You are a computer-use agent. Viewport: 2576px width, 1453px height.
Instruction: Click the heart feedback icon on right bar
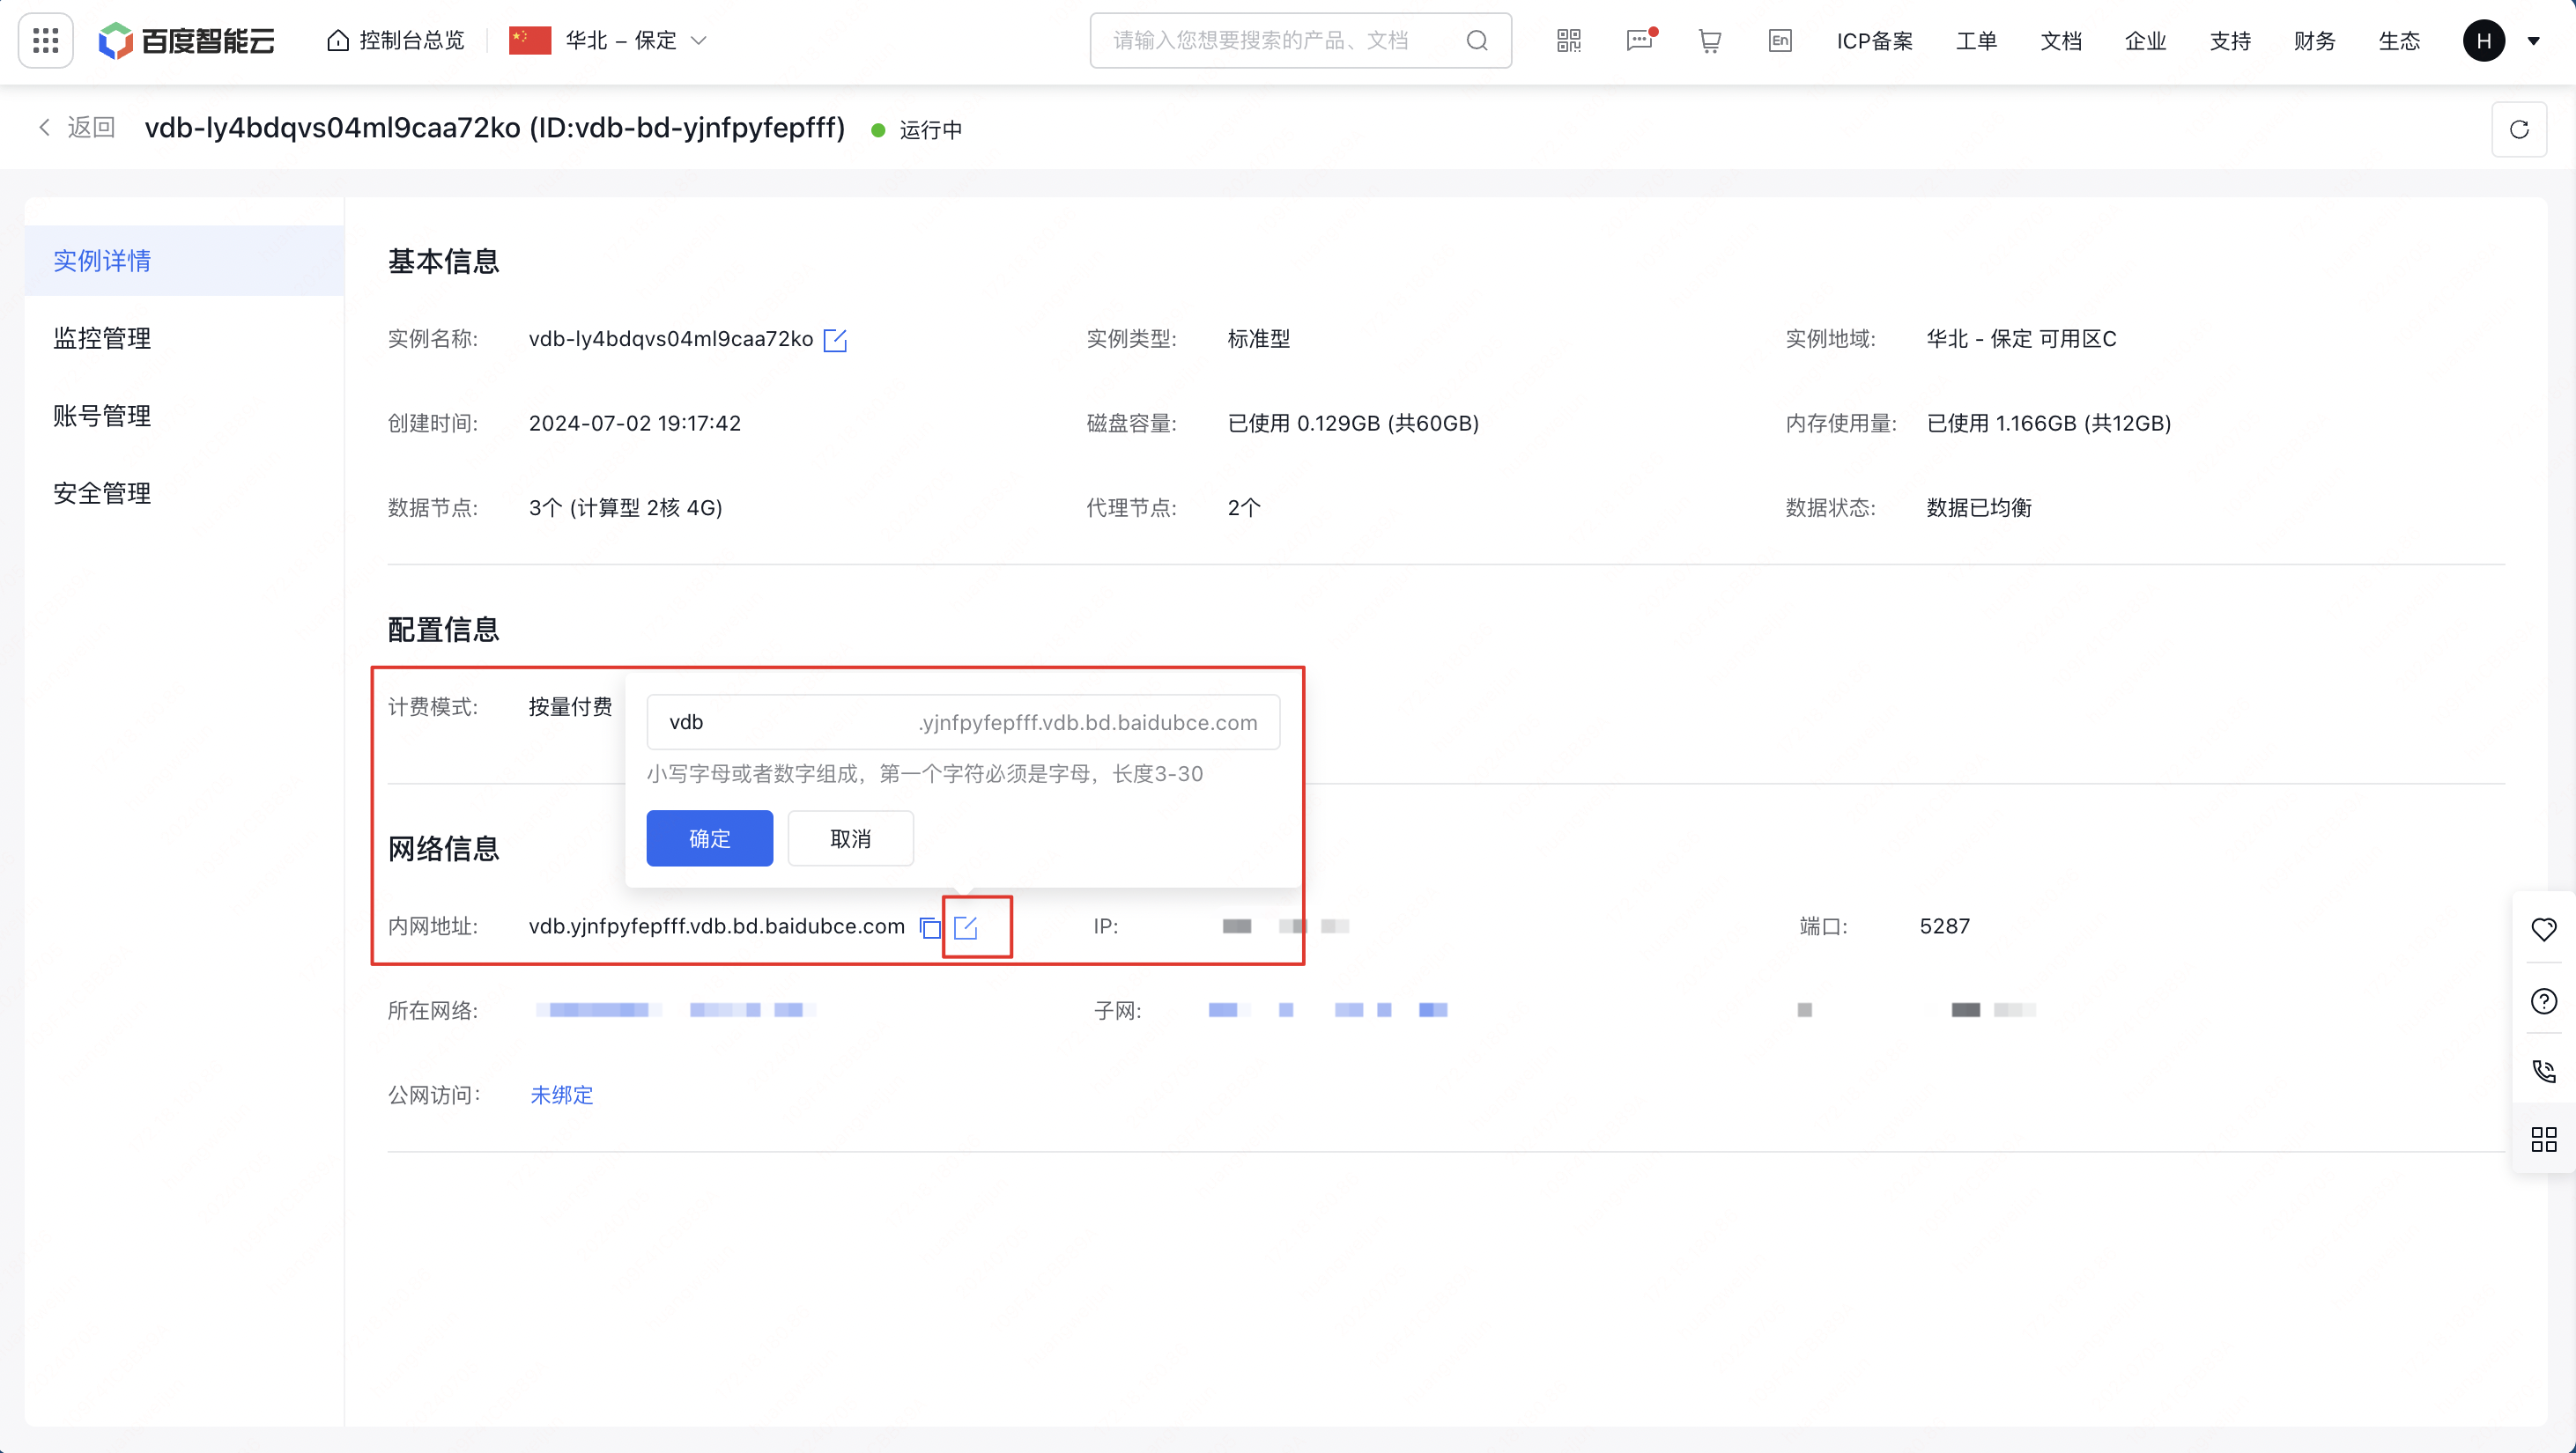pos(2544,929)
